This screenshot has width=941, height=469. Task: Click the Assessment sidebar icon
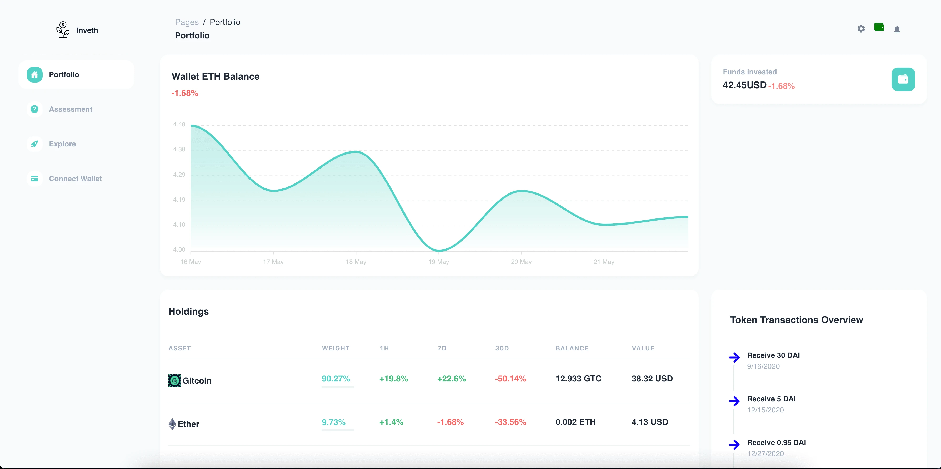coord(34,109)
